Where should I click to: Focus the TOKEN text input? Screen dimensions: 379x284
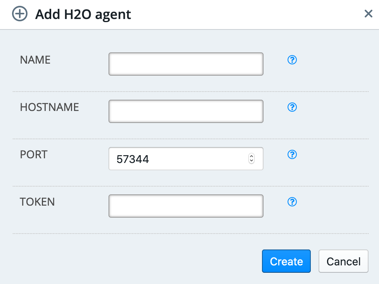point(186,206)
